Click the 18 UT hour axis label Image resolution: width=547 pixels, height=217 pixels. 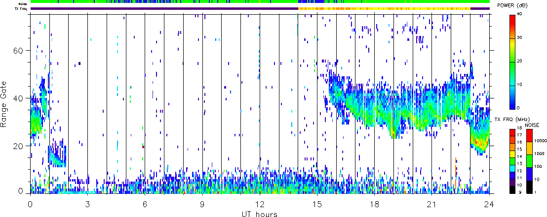tap(374, 204)
